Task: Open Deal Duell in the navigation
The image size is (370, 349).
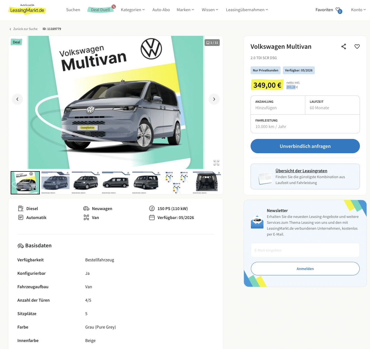Action: [101, 10]
